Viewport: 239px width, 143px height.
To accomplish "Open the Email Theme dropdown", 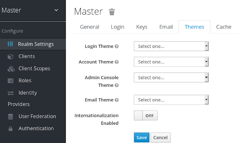I will click(171, 100).
